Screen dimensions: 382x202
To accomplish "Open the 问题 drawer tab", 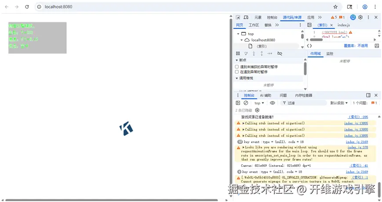I will (x=284, y=96).
